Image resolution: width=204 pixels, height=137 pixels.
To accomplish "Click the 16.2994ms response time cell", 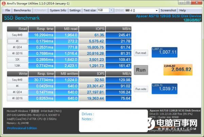I will pyautogui.click(x=41, y=35).
